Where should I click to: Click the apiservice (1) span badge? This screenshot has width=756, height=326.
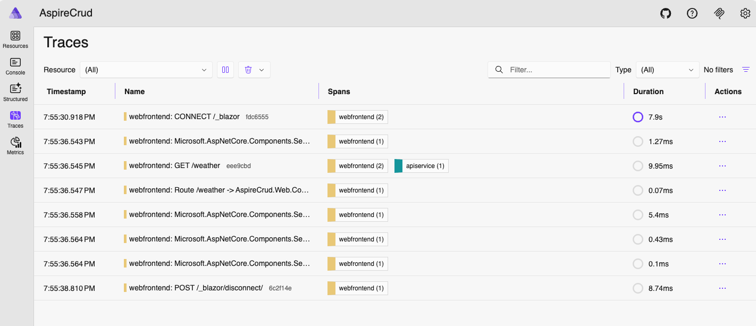(x=422, y=166)
